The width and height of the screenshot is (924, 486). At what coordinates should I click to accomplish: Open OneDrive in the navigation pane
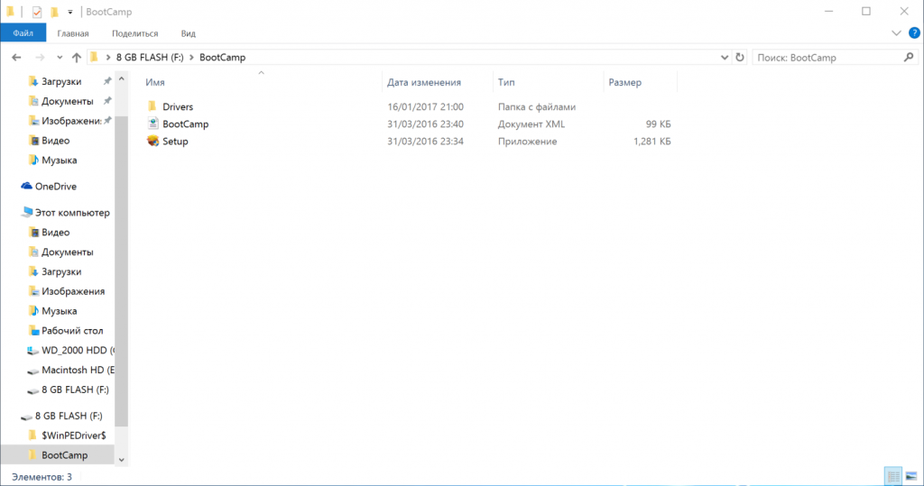[55, 187]
